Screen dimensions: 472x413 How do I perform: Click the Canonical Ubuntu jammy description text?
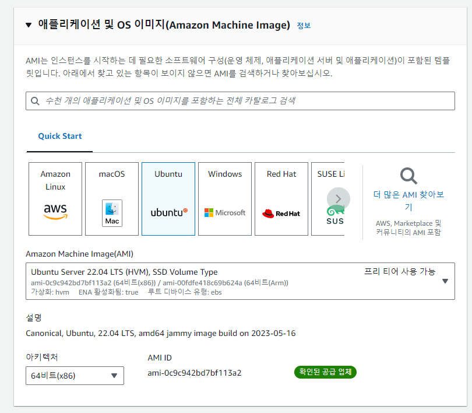click(x=161, y=333)
